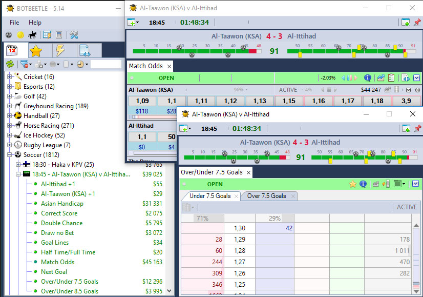
Task: Click the soccer ball icon in BotBeetle toolbar
Action: [x=9, y=35]
